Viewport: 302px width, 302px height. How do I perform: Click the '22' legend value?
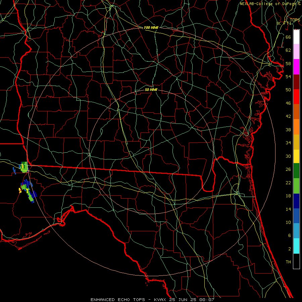point(288,183)
